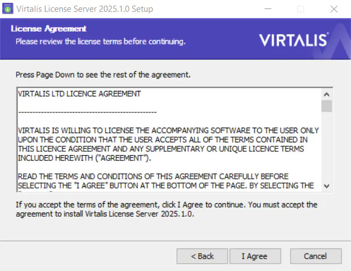351x271 pixels.
Task: Click the 'Please review the license terms' subtitle
Action: pos(101,42)
